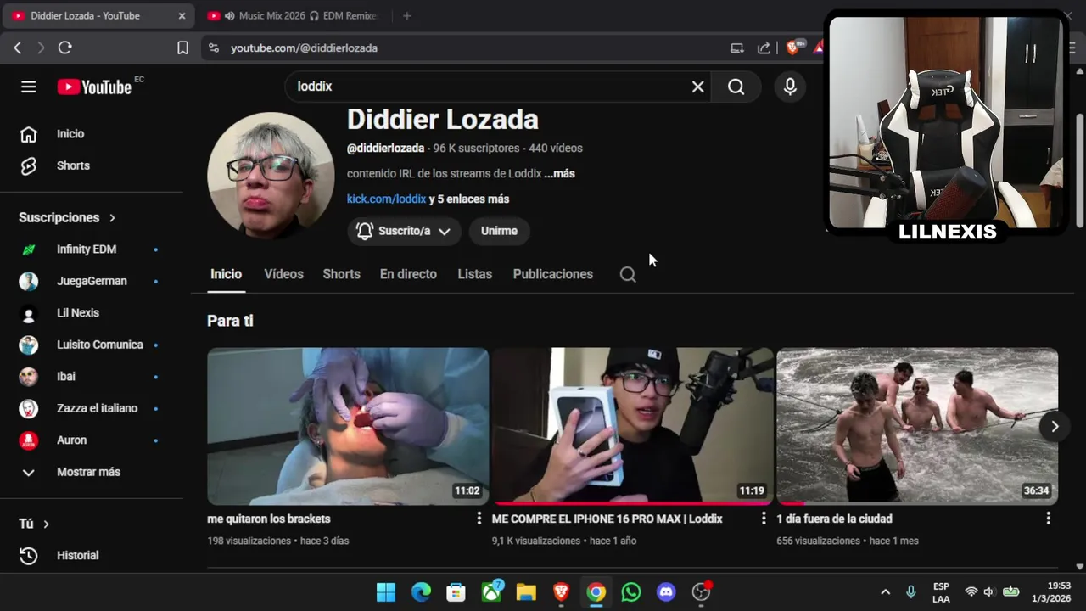
Task: Click the page vertical scrollbar
Action: coord(1079,170)
